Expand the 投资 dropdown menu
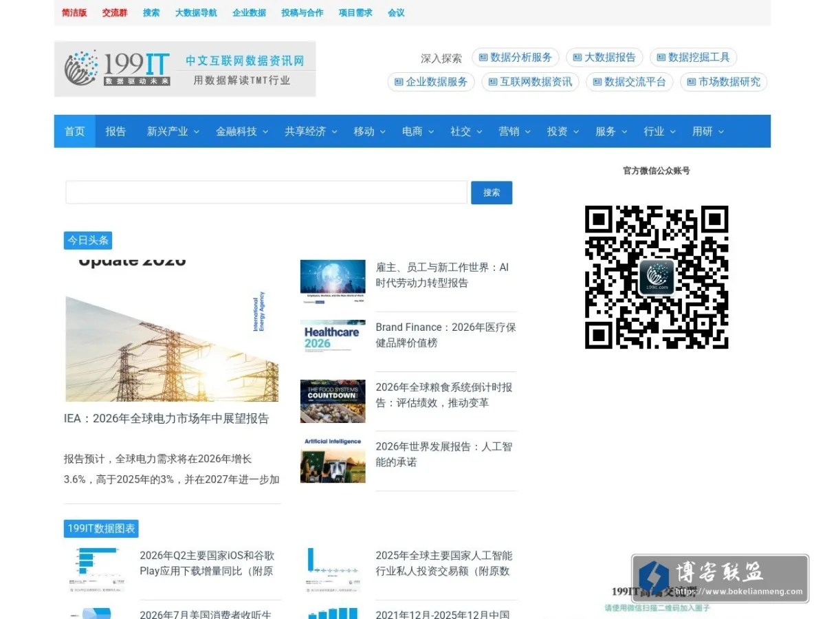The width and height of the screenshot is (825, 619). (x=563, y=131)
